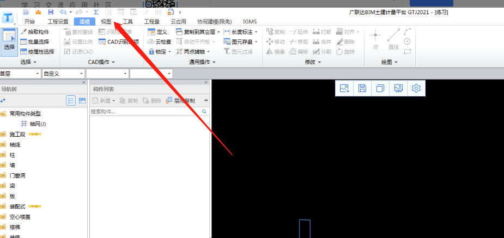Select the circle drawing tool icon
This screenshot has height=238, width=504.
pos(407,41)
